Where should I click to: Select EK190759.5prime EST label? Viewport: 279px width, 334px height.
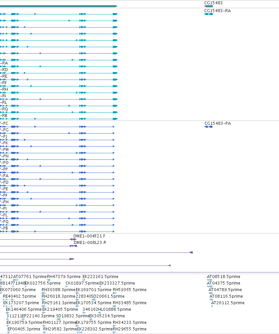24,323
